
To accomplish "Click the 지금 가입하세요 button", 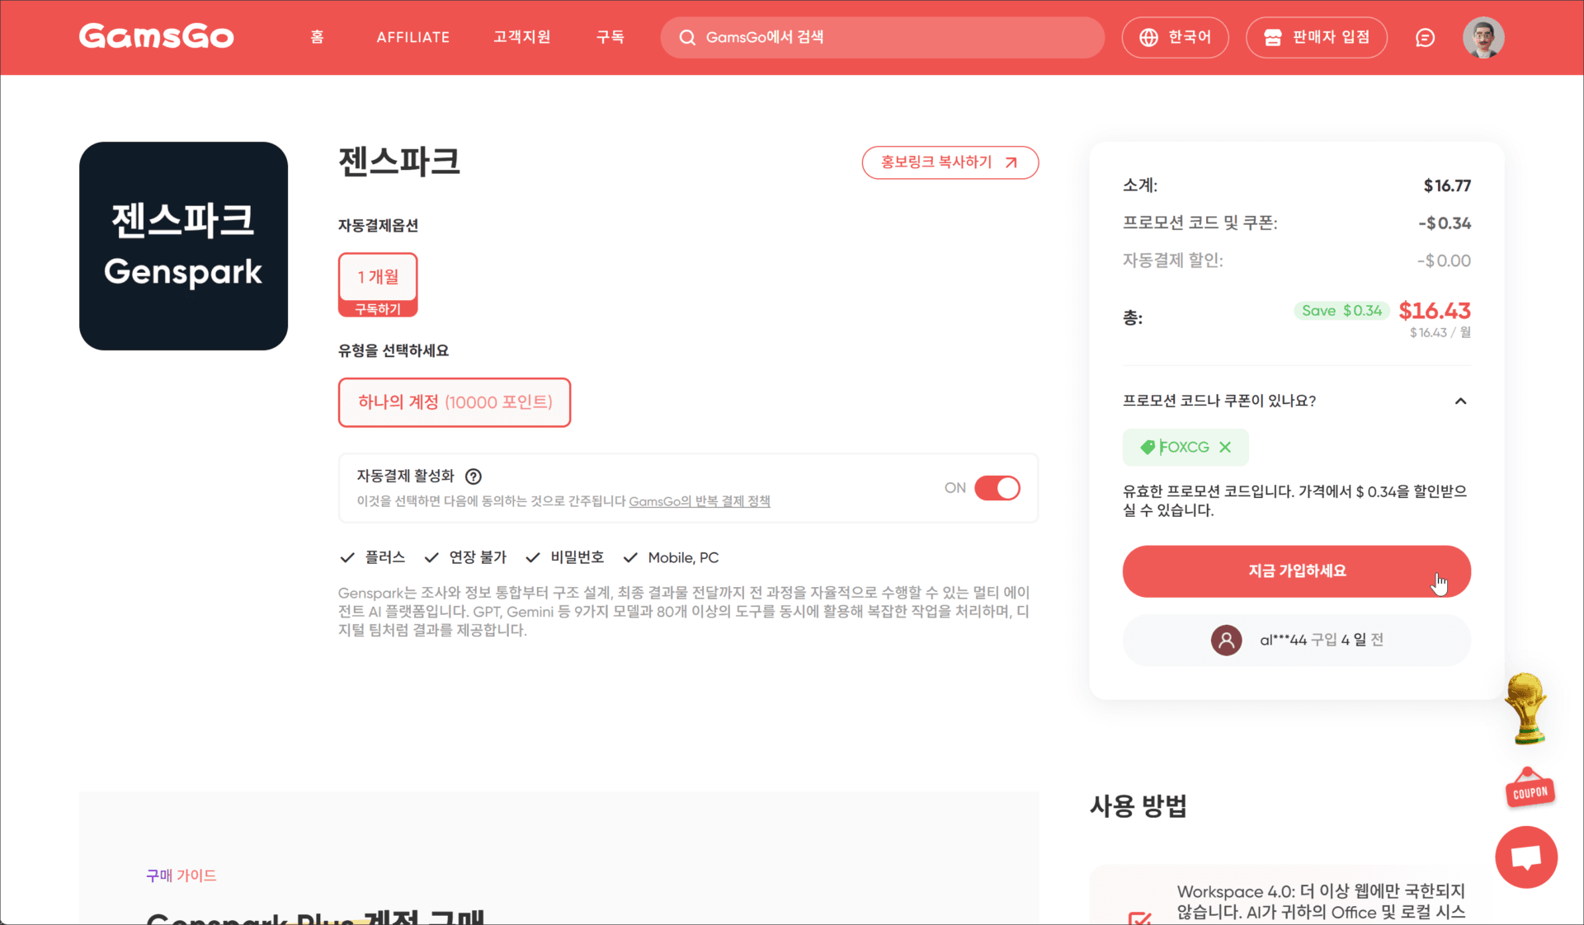I will point(1296,571).
